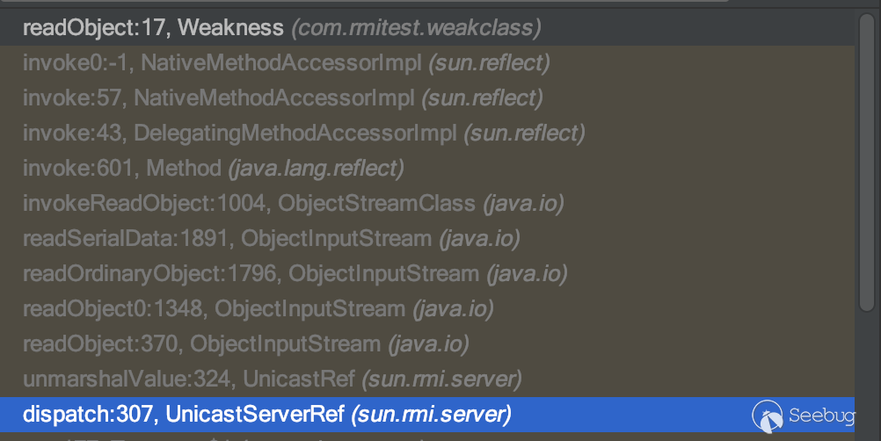881x441 pixels.
Task: Click the Seebug logo icon
Action: coord(768,416)
